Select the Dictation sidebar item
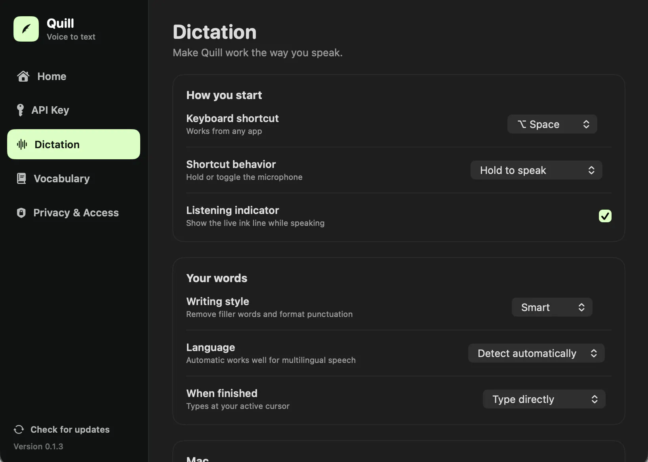648x462 pixels. [x=74, y=144]
